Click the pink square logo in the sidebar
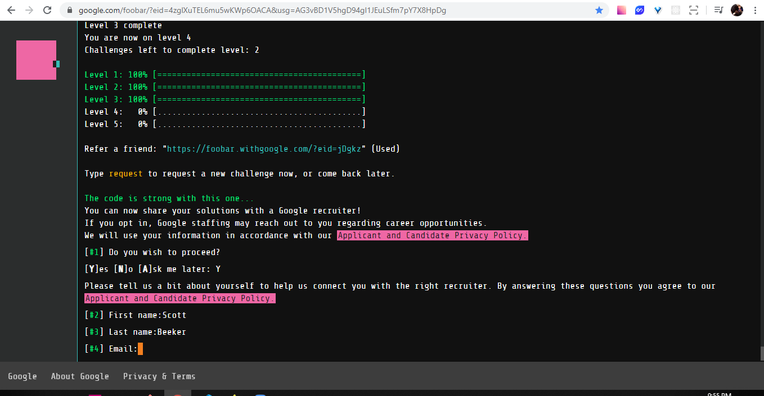This screenshot has height=396, width=764. (36, 60)
